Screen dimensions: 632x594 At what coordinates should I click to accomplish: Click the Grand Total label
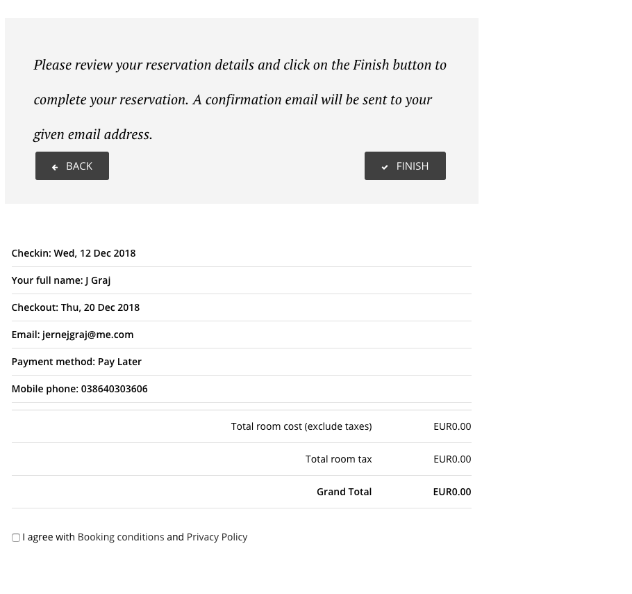click(344, 492)
